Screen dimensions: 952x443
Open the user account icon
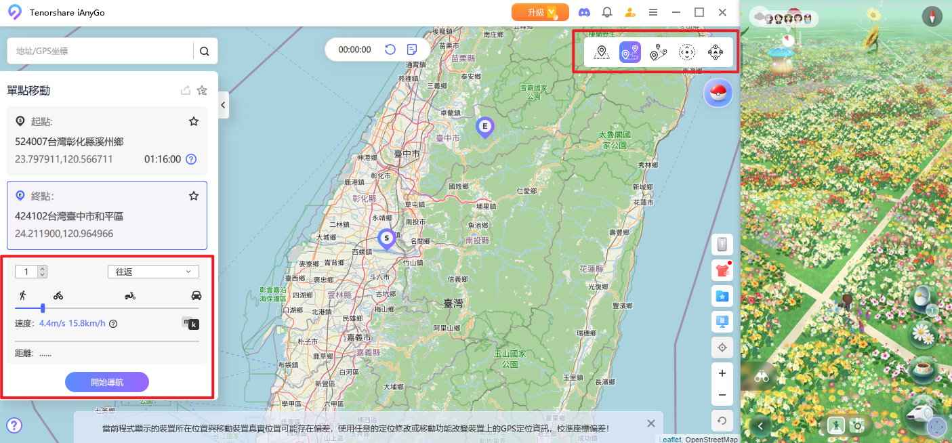coord(630,12)
